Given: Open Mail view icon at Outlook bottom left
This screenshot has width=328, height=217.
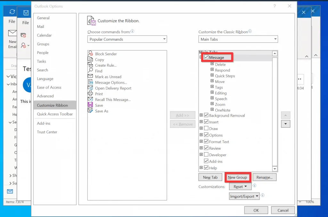Looking at the screenshot, I should click(10, 191).
